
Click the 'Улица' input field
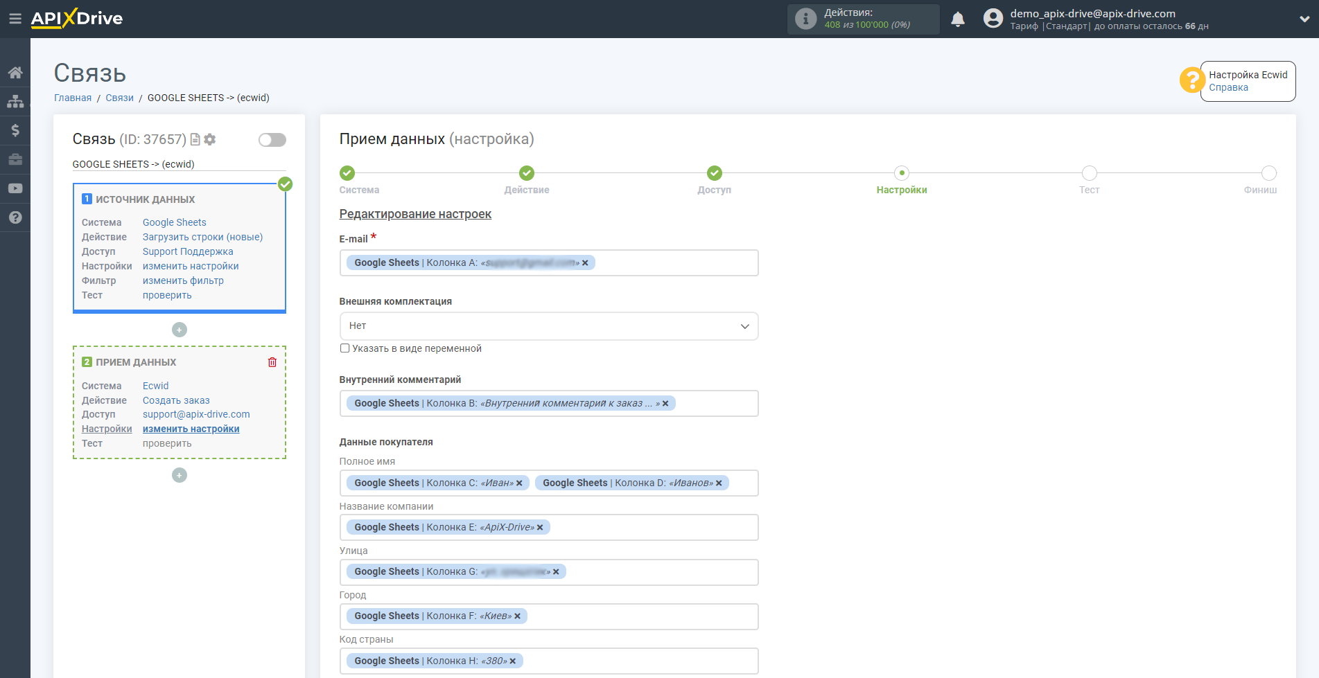tap(549, 572)
